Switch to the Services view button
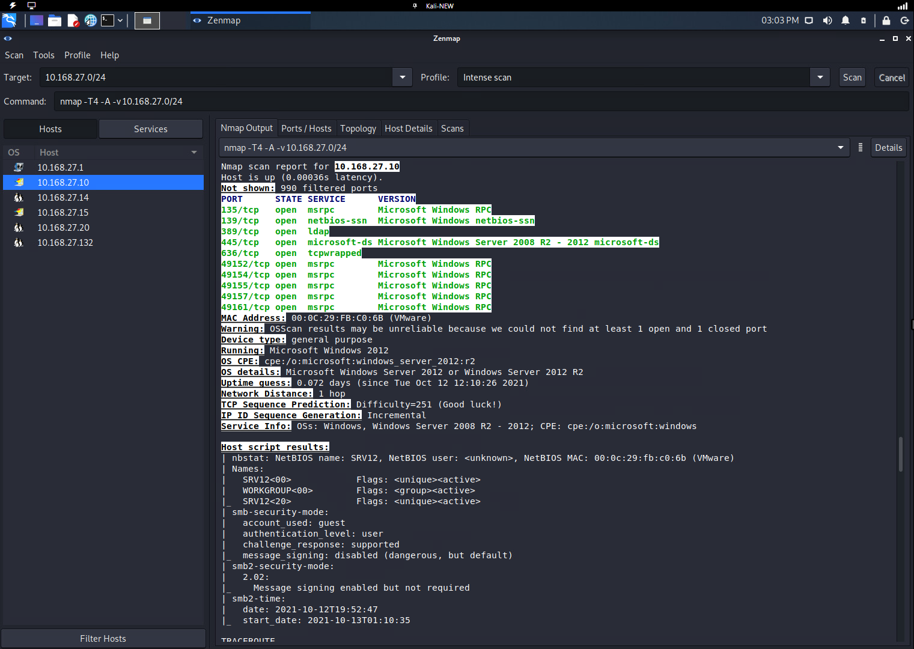 pyautogui.click(x=151, y=129)
